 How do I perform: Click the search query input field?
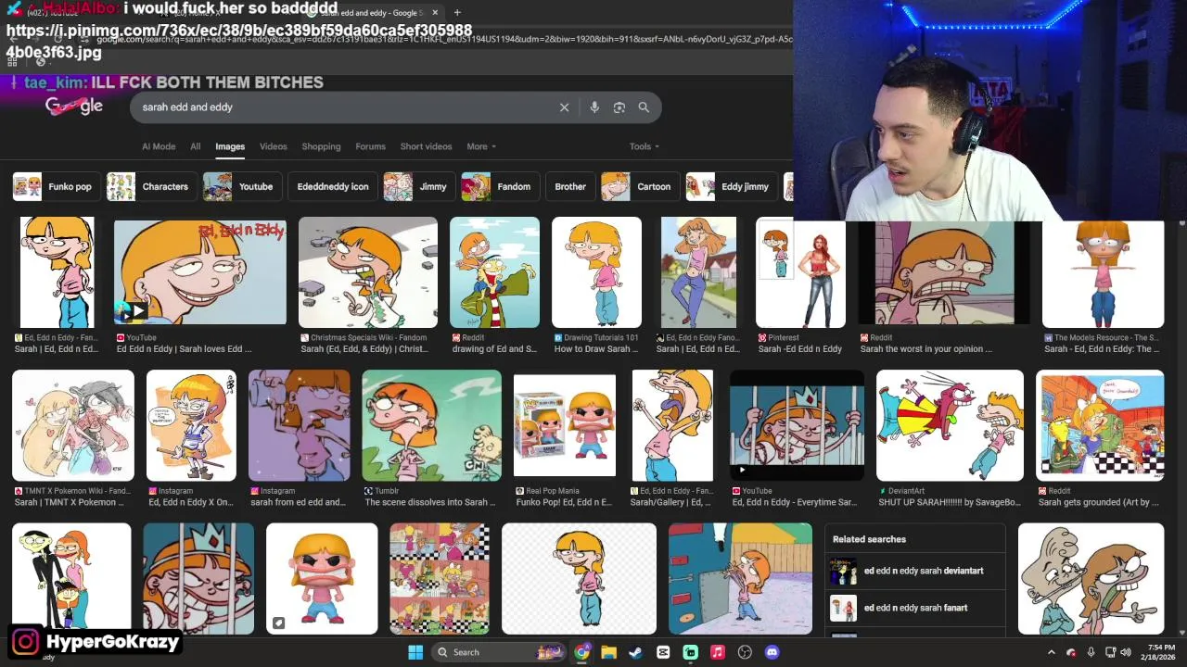[343, 107]
